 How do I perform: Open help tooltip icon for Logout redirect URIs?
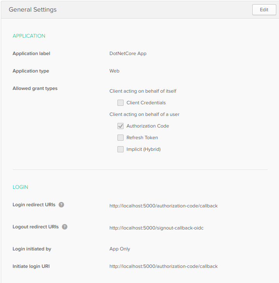(x=65, y=227)
